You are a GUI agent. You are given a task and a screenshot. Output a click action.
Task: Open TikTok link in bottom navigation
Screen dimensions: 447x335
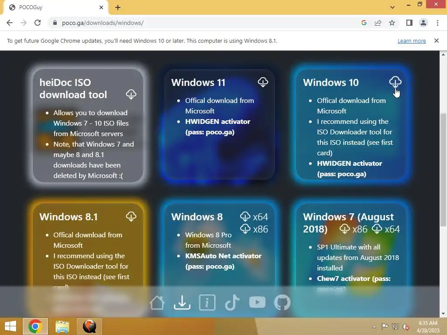(x=232, y=303)
